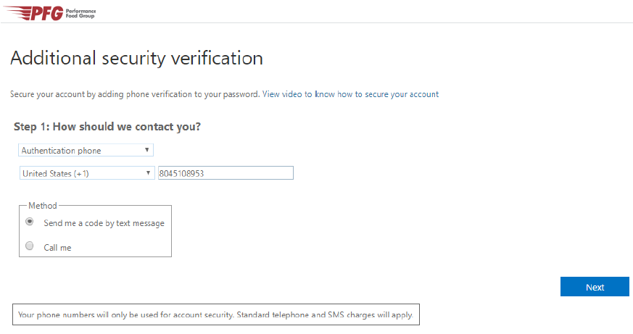This screenshot has height=334, width=633.
Task: Click the word 'Group' in the header logo
Action: 88,16
